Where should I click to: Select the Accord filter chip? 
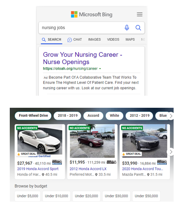[93, 116]
